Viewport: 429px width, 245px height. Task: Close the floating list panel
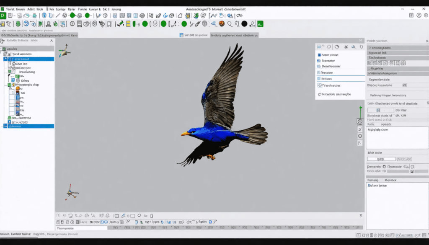361,41
